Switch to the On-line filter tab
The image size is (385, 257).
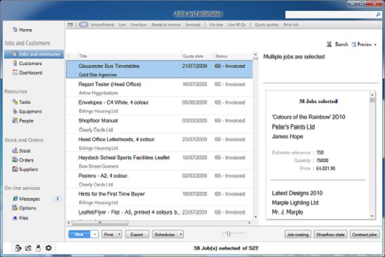click(x=216, y=25)
